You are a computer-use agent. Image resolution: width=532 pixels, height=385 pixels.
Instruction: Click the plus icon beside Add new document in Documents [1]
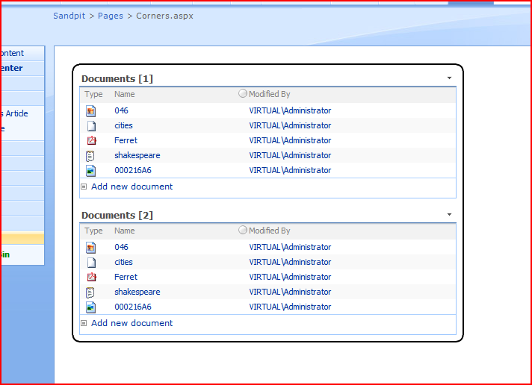pyautogui.click(x=84, y=187)
